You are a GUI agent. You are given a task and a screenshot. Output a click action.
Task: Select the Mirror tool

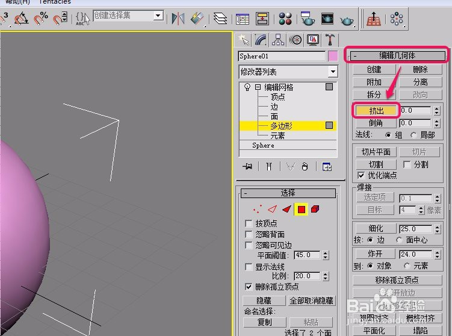tap(178, 19)
